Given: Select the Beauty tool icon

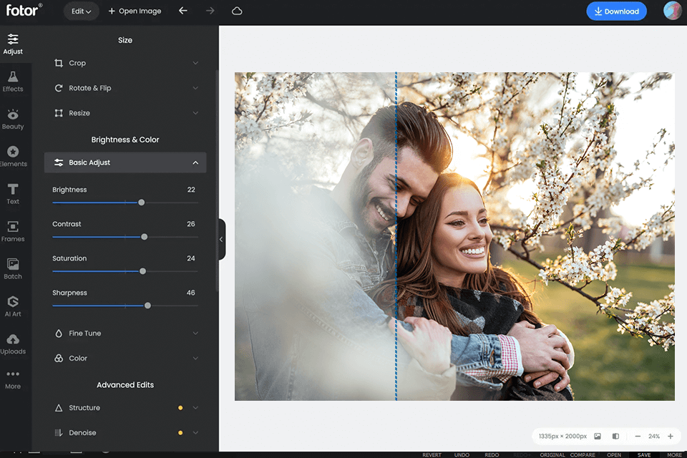Looking at the screenshot, I should tap(13, 119).
